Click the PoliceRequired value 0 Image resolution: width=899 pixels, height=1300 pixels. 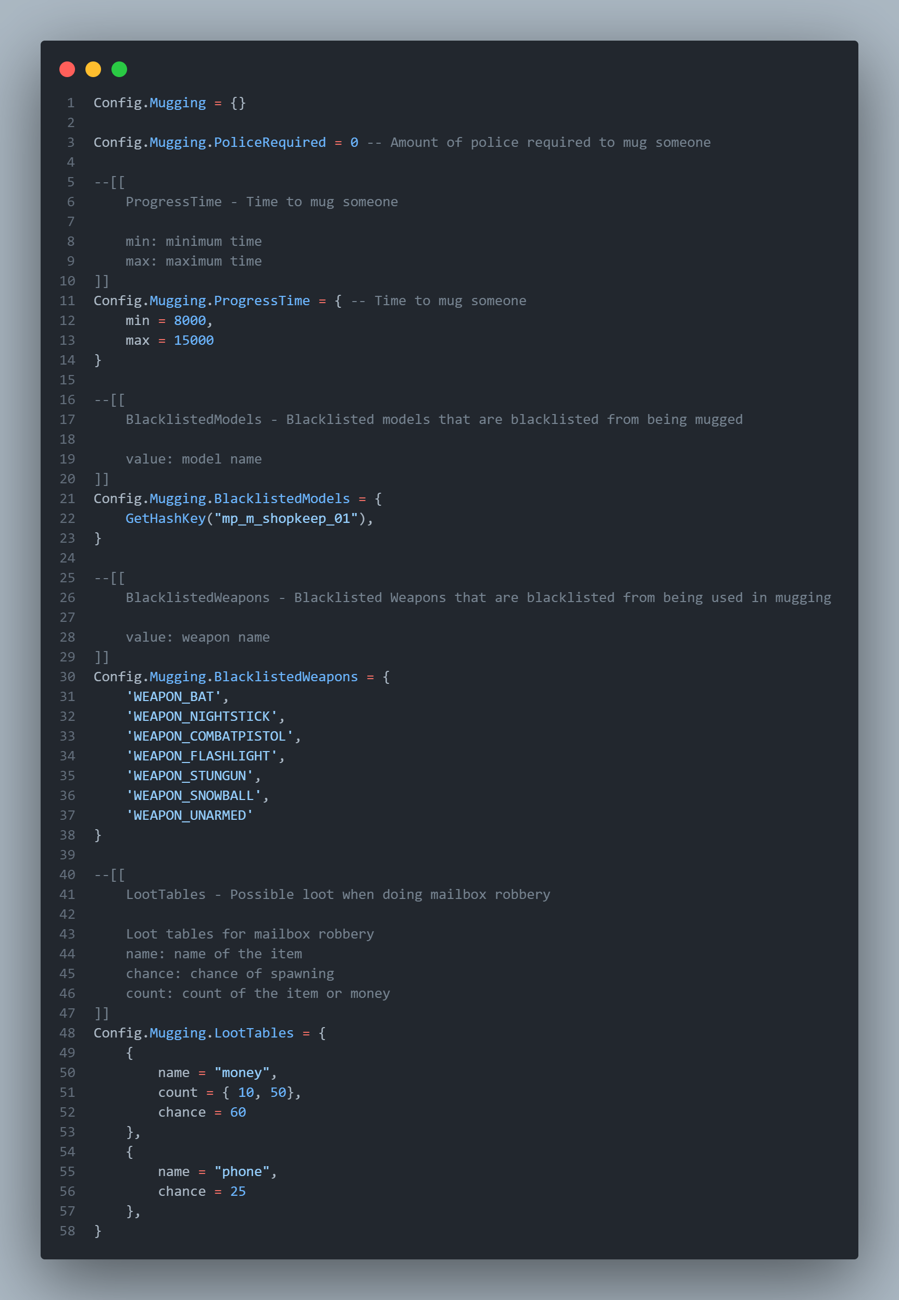tap(354, 143)
